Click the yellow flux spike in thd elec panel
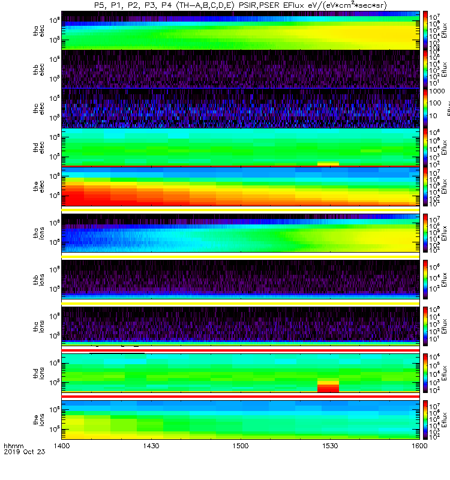The width and height of the screenshot is (450, 480). [328, 164]
